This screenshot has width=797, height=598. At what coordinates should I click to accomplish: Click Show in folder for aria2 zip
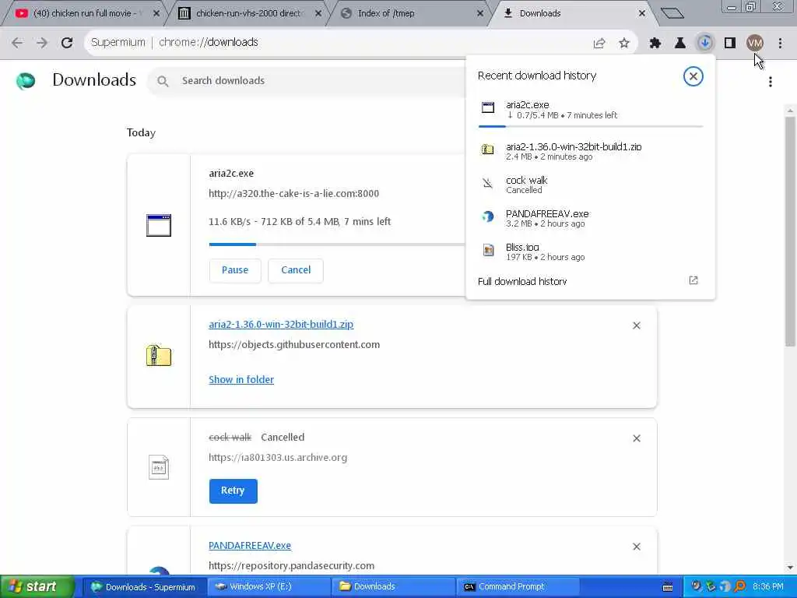coord(241,379)
